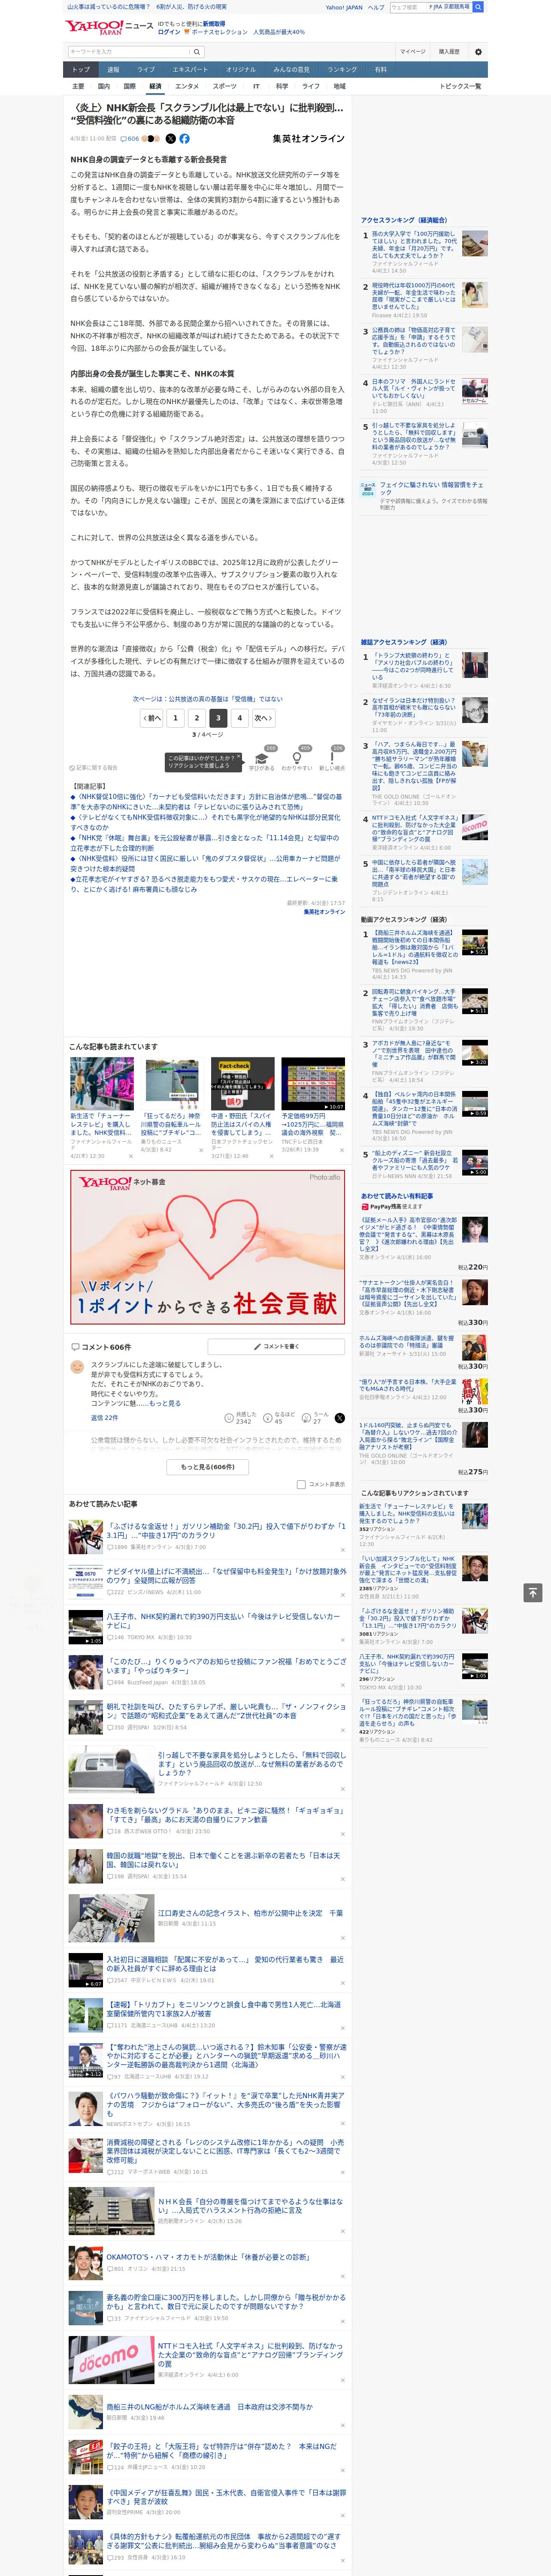Open the NTTドコモ docomo logo article thumbnail
The height and width of the screenshot is (2576, 551).
click(x=111, y=2359)
